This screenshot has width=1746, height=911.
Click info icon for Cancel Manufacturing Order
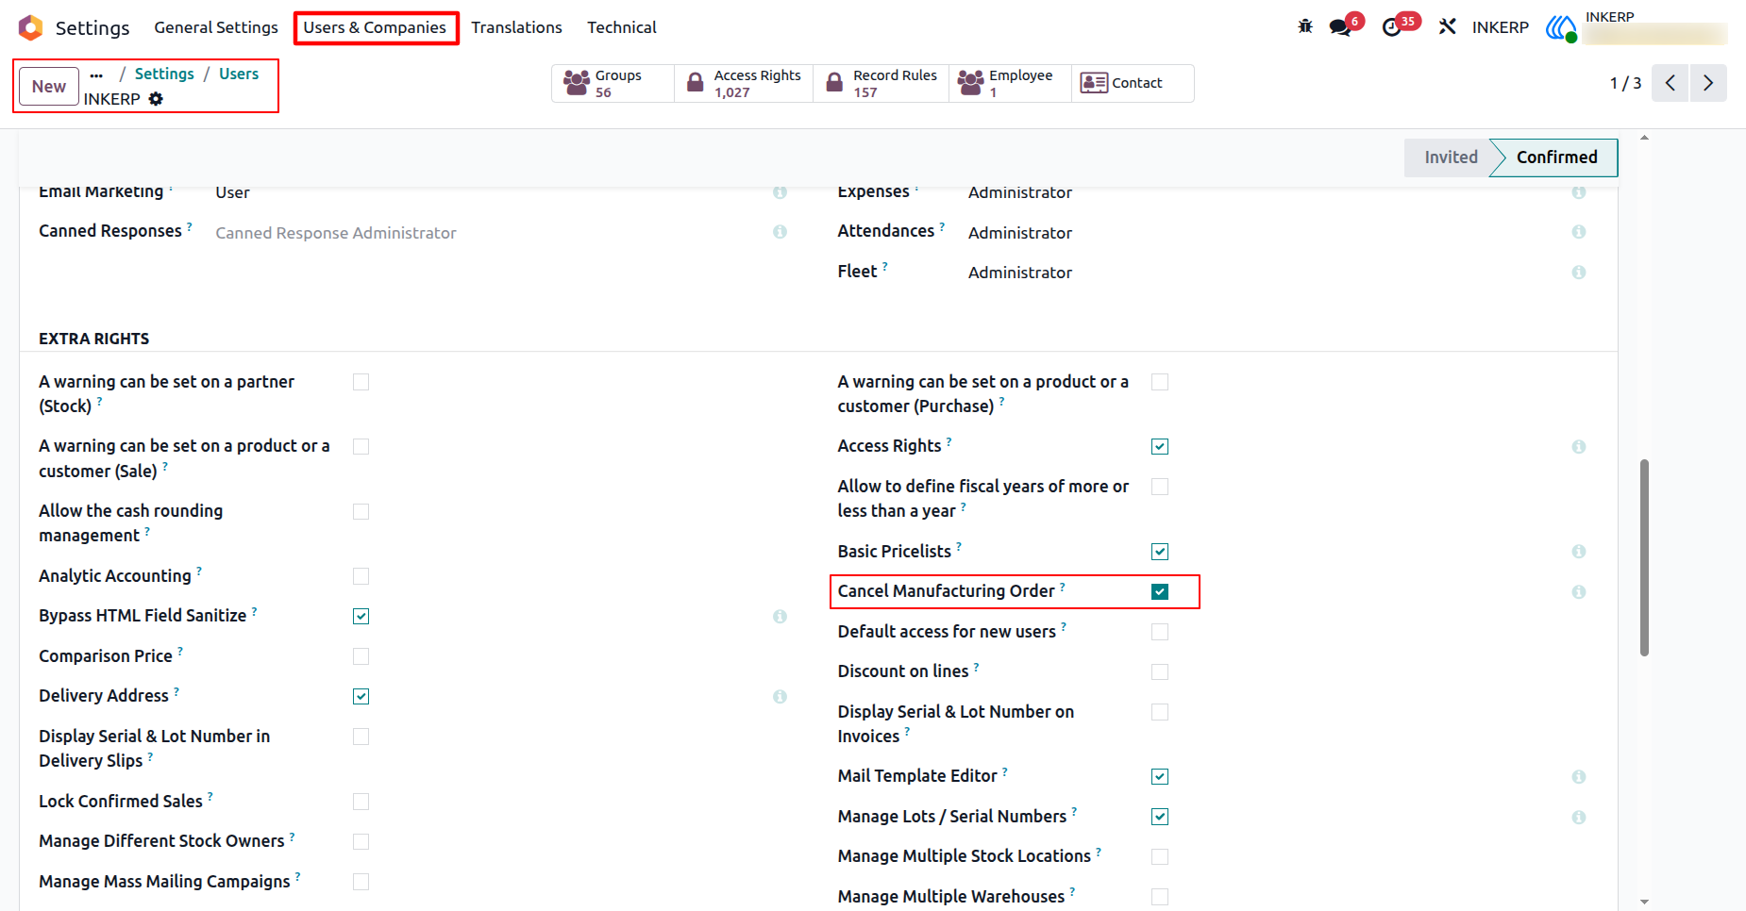click(x=1579, y=592)
